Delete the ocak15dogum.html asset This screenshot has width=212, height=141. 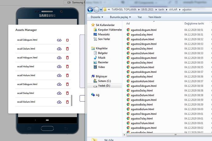point(67,84)
